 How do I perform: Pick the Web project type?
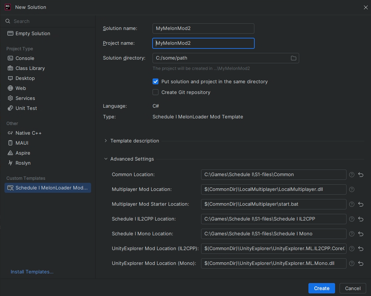(x=47, y=88)
